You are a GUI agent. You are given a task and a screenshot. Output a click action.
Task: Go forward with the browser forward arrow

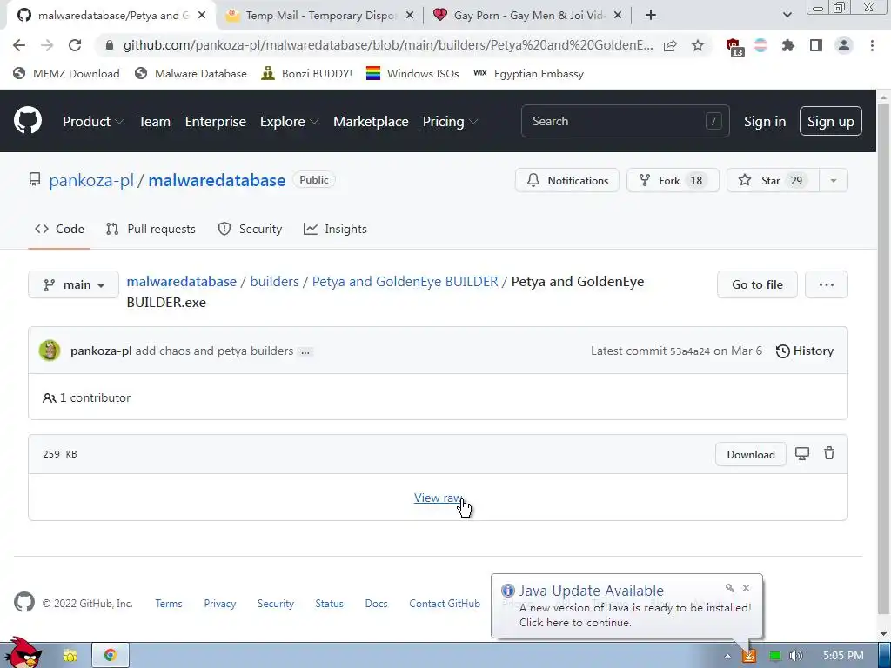pos(47,45)
